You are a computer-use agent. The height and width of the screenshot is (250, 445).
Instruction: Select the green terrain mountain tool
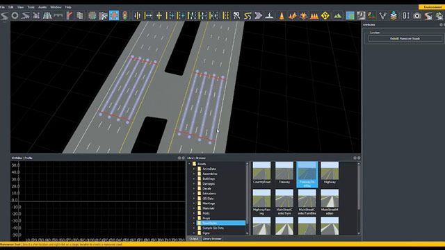[337, 16]
